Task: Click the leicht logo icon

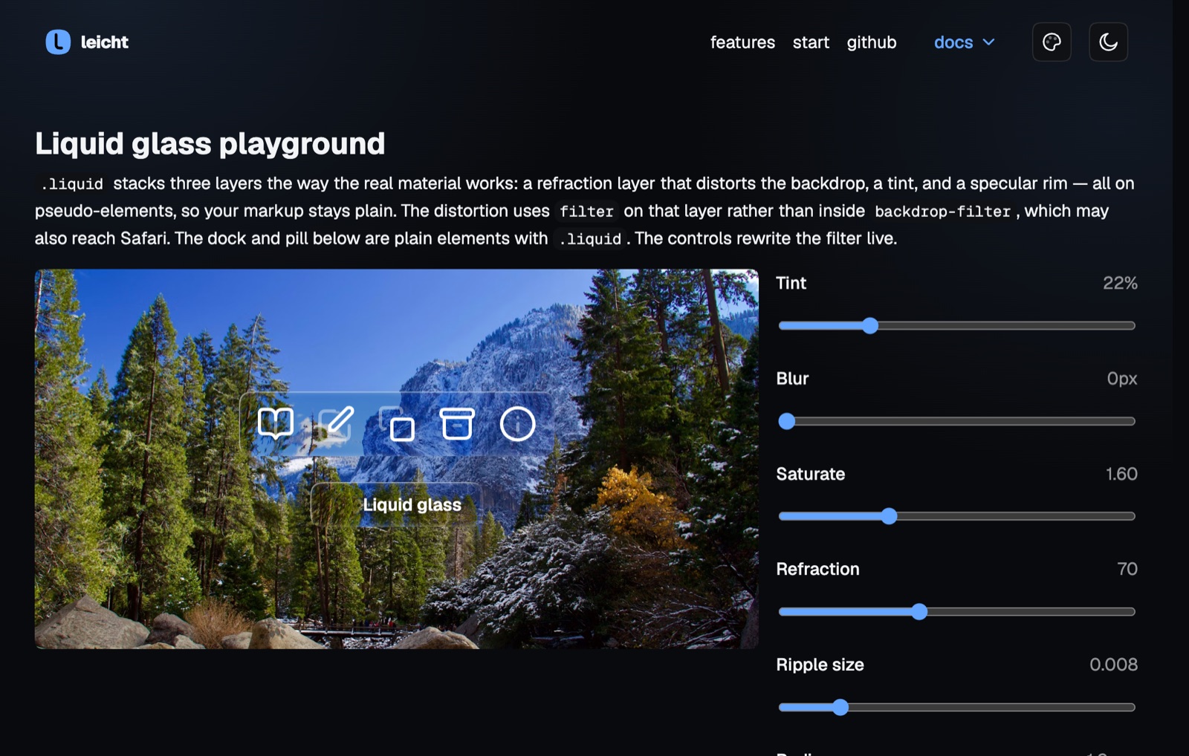Action: click(58, 42)
